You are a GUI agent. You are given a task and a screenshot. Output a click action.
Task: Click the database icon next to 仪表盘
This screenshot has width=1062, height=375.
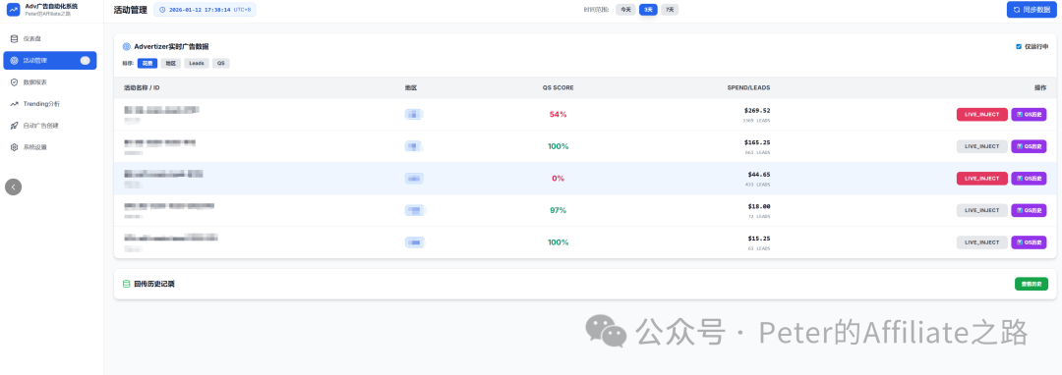pos(14,38)
